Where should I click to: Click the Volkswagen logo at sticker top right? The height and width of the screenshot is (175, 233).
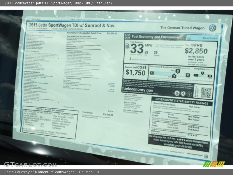pyautogui.click(x=213, y=28)
